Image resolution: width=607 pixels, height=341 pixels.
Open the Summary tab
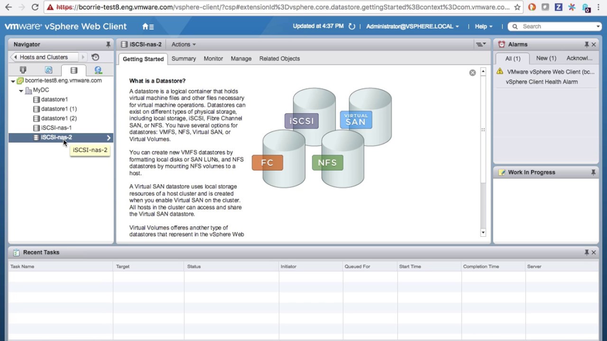point(184,59)
